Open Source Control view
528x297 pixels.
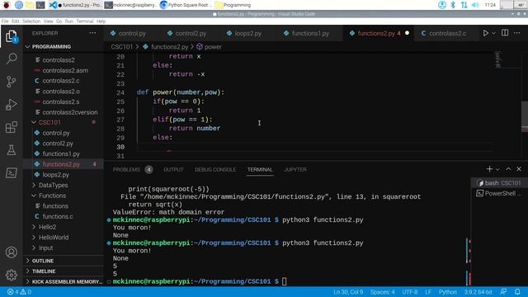click(x=11, y=82)
